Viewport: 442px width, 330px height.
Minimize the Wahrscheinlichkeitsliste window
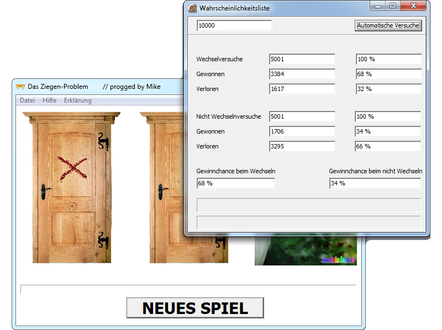(x=378, y=6)
